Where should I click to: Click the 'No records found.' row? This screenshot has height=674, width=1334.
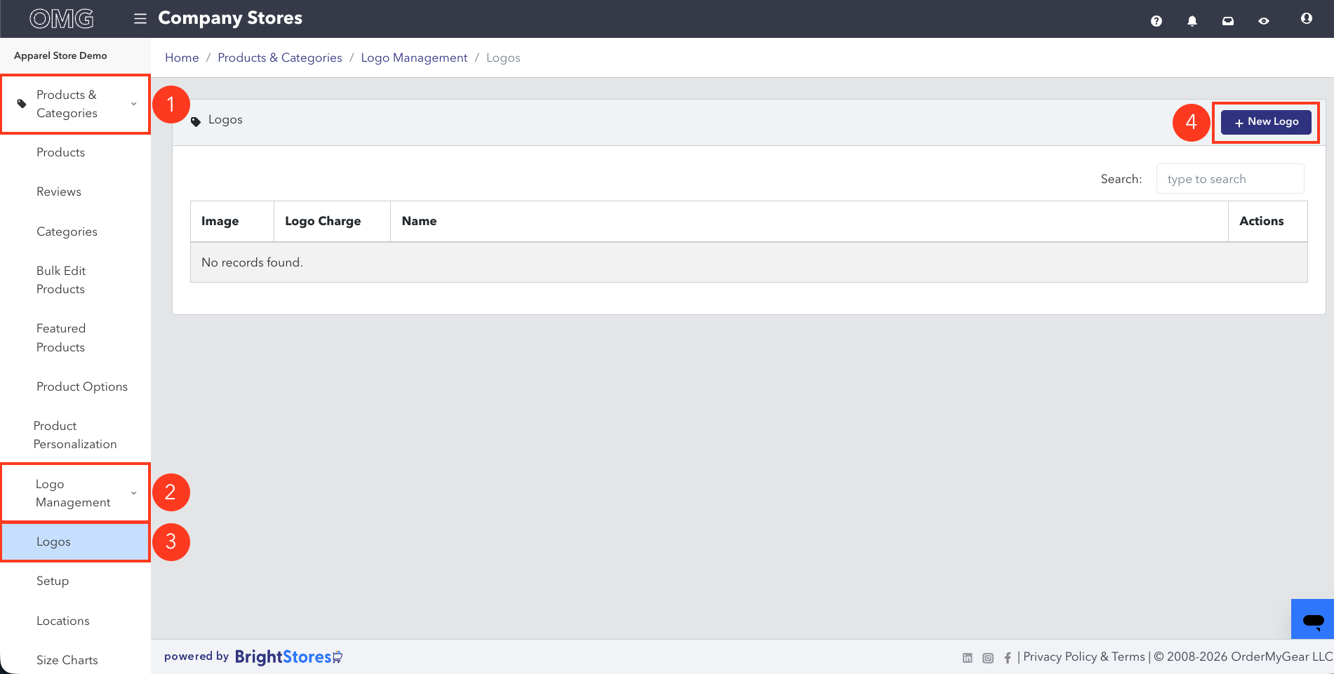pyautogui.click(x=749, y=262)
